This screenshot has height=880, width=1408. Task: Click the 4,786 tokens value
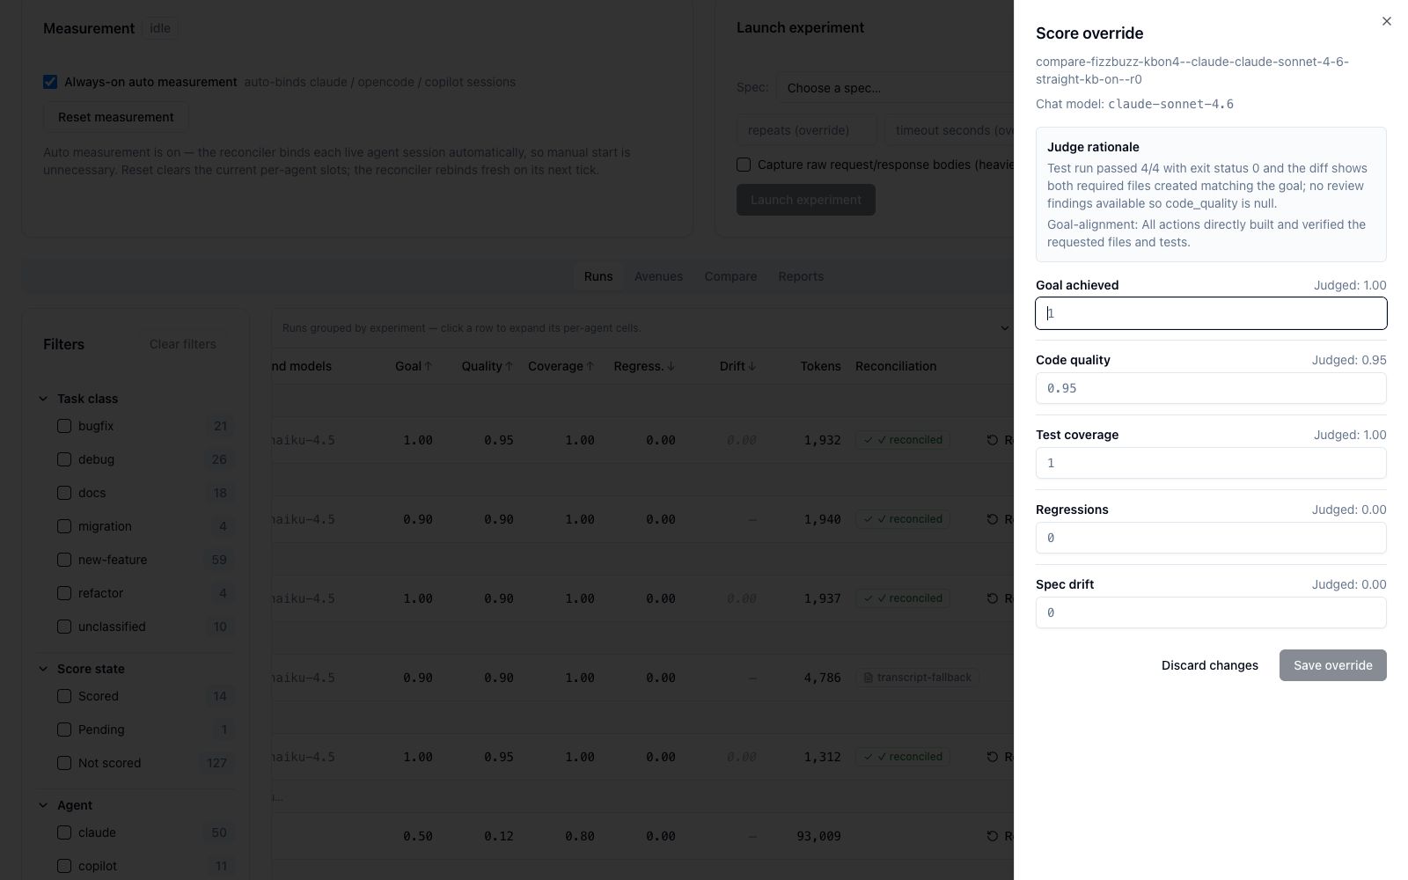822,678
